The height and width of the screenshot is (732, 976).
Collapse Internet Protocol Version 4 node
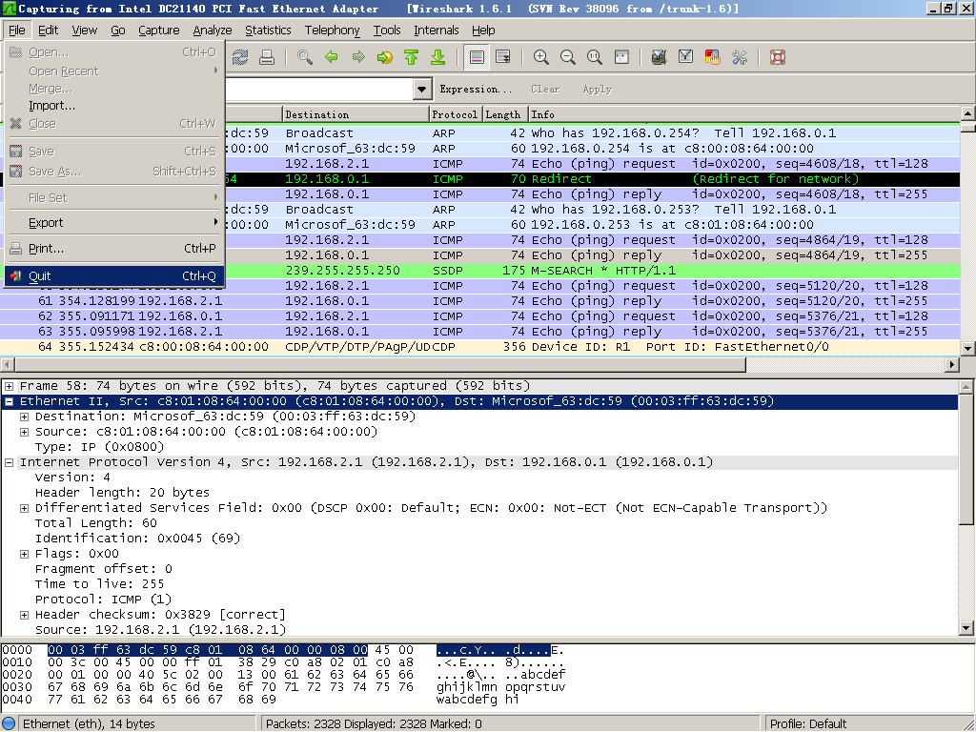tap(10, 462)
